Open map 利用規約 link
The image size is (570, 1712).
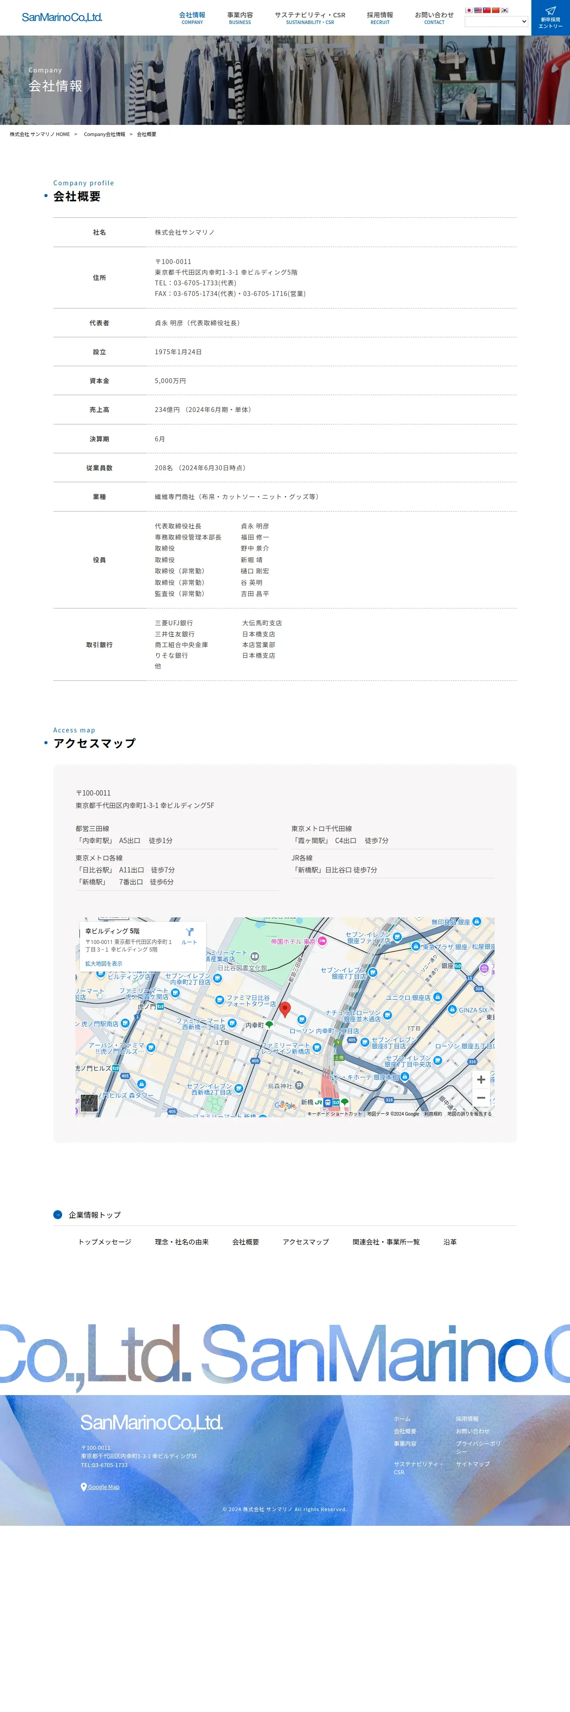click(x=433, y=1114)
